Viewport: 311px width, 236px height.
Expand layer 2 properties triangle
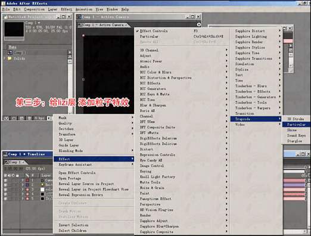point(23,185)
